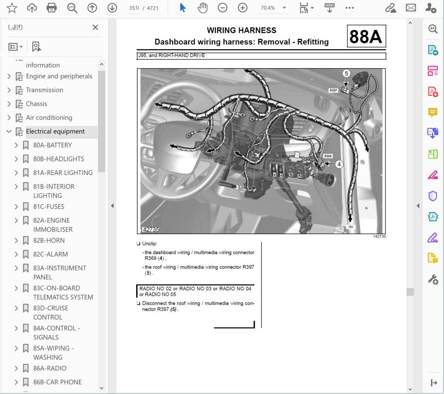
Task: Expand the 81C-FUSES bookmark
Action: [16, 207]
